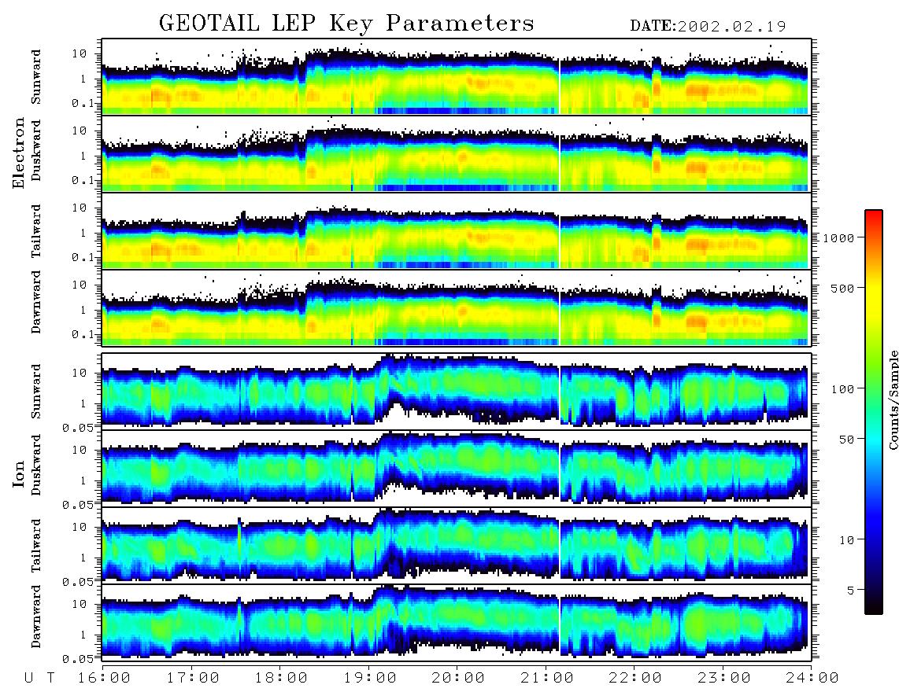Click the yellow section of the color bar

pyautogui.click(x=874, y=298)
